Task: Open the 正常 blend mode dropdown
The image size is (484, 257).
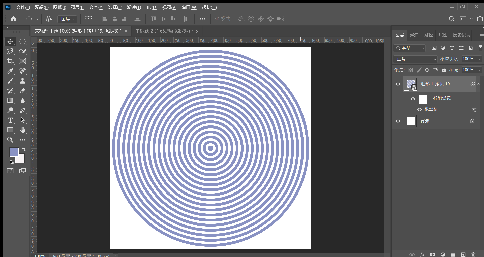Action: click(415, 59)
